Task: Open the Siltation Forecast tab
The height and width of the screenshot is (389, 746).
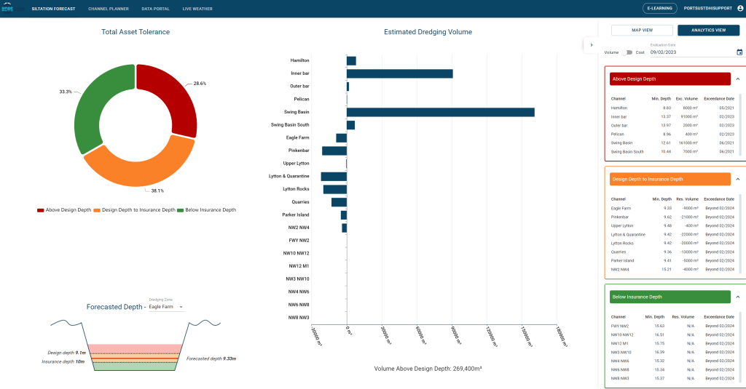Action: (x=53, y=9)
